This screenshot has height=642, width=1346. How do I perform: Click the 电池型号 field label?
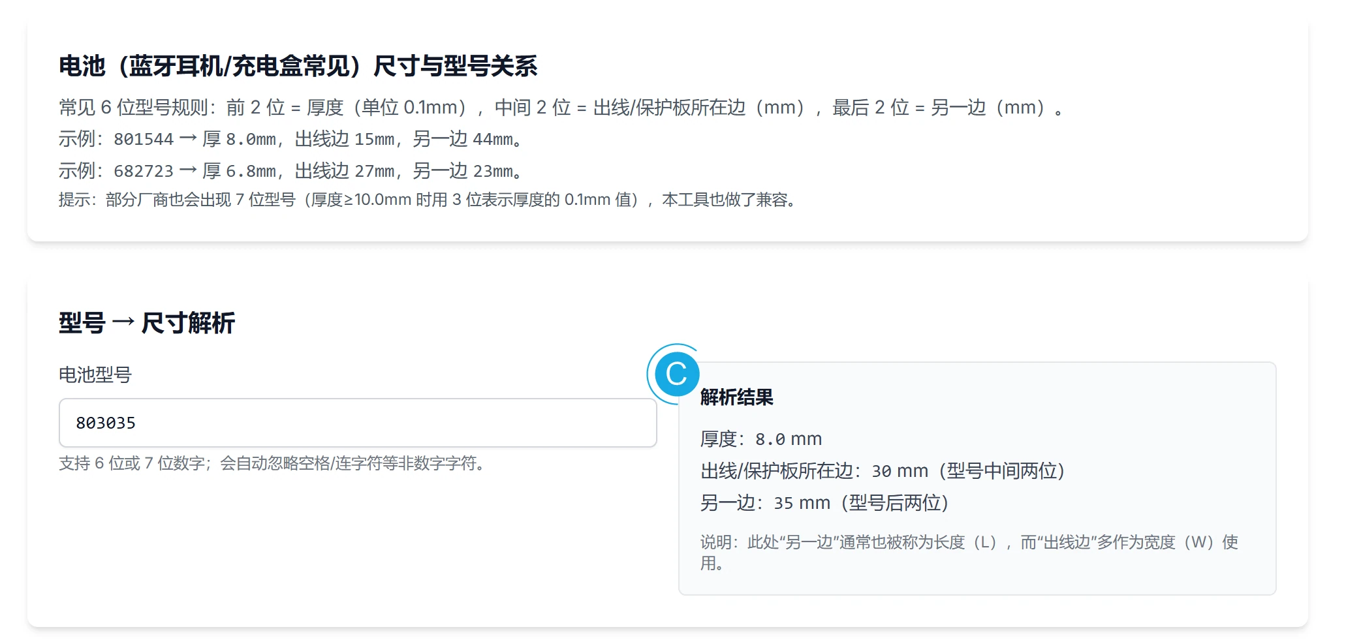(x=95, y=374)
